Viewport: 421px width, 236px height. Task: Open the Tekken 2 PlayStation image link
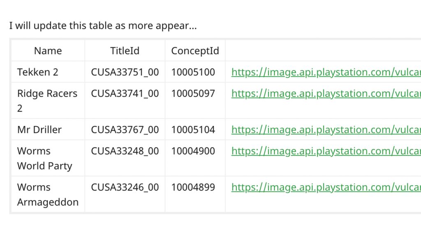(x=326, y=73)
